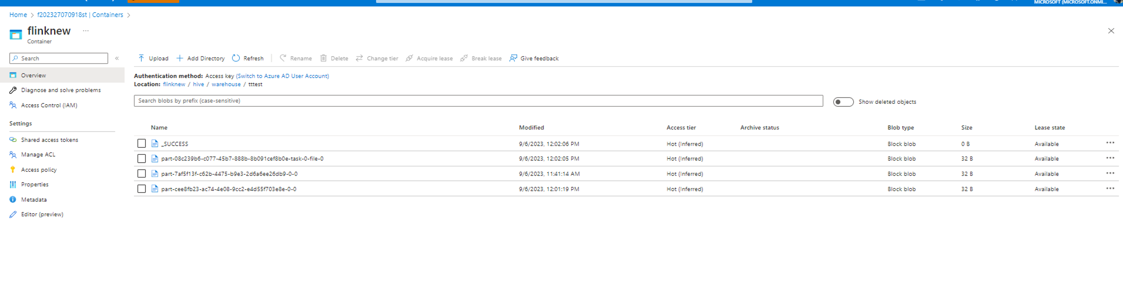Click the flinknew container icon
The width and height of the screenshot is (1123, 303).
point(16,35)
